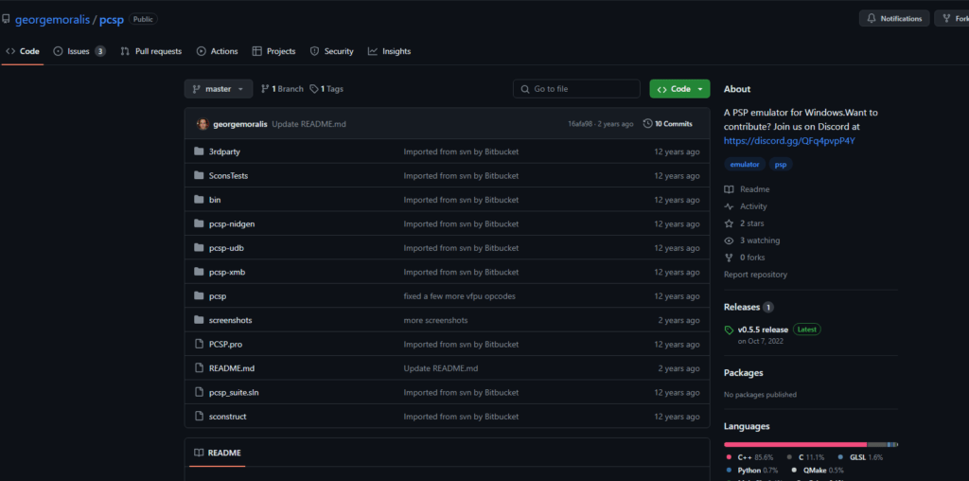Select the README tab below file list
The image size is (969, 481).
coord(218,453)
